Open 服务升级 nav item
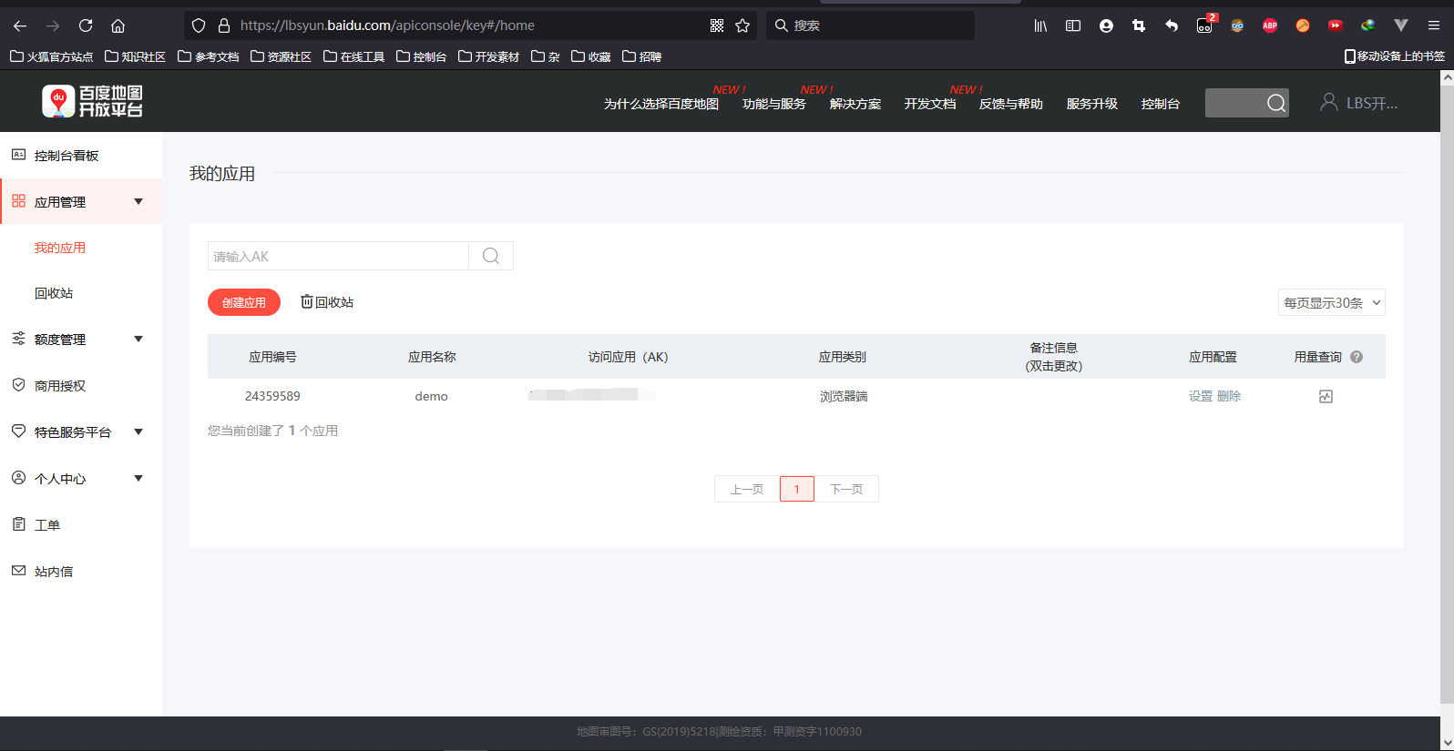Screen dimensions: 1454x751 tap(1092, 104)
